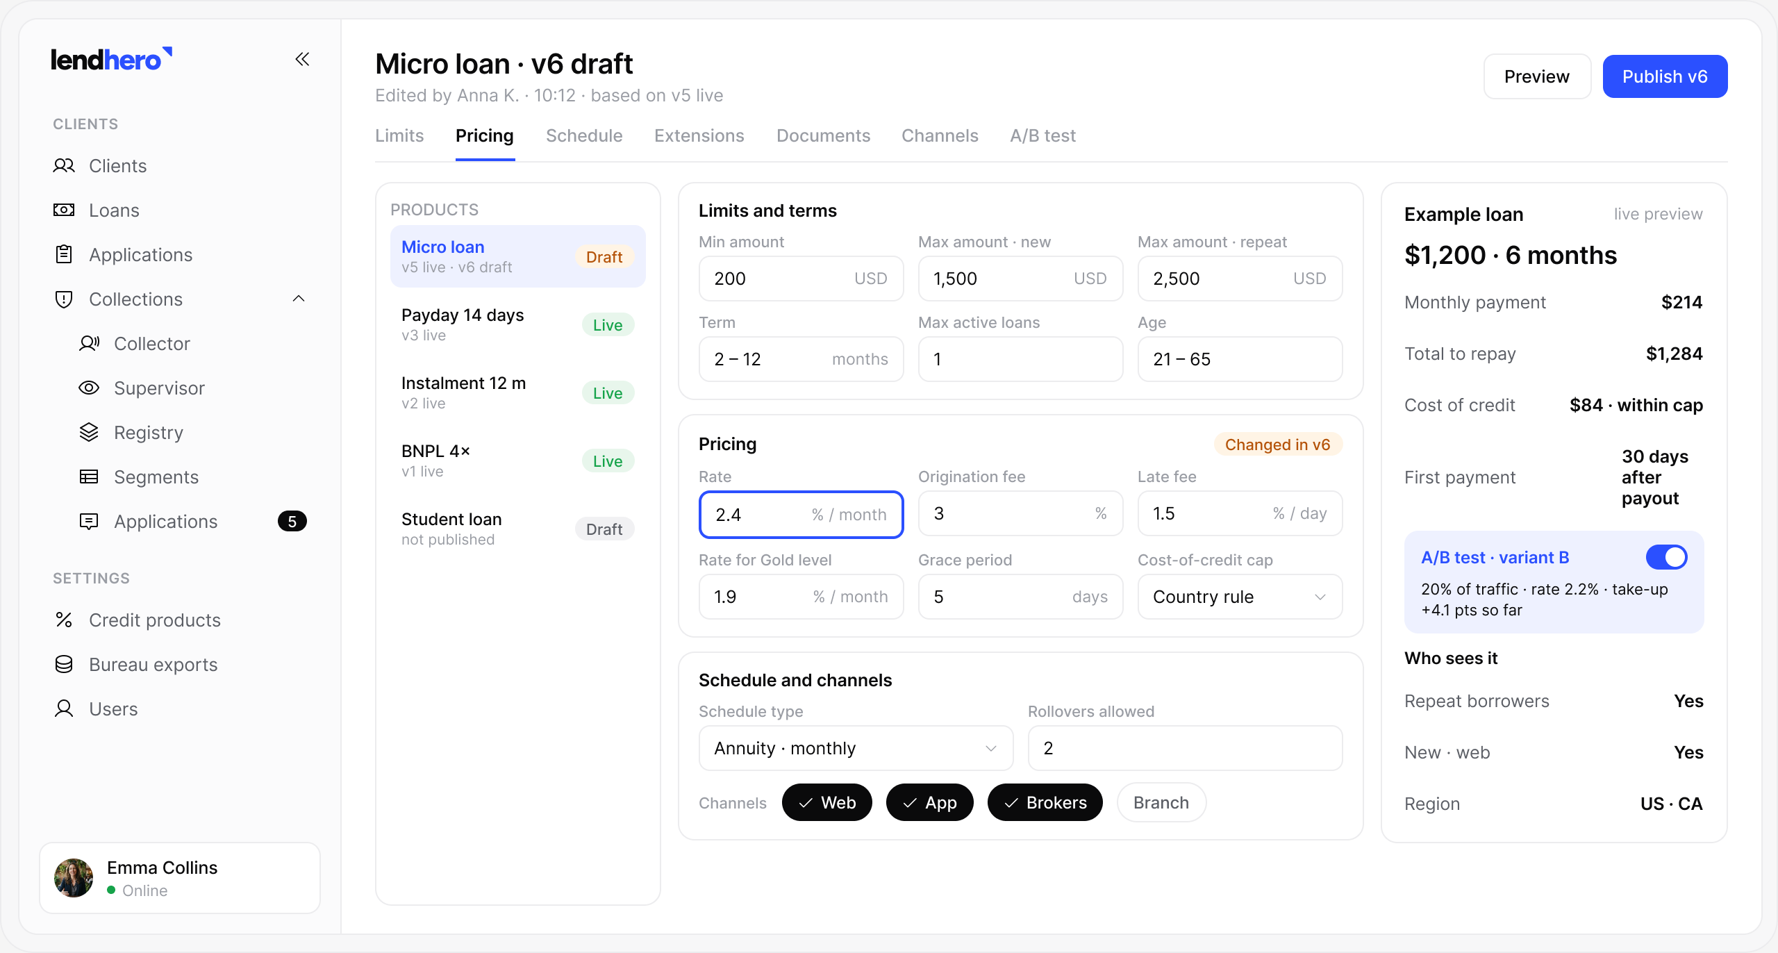This screenshot has width=1778, height=953.
Task: Click the Late fee % / day field
Action: (x=1240, y=514)
